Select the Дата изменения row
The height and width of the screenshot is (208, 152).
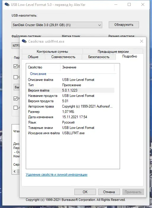click(x=71, y=117)
